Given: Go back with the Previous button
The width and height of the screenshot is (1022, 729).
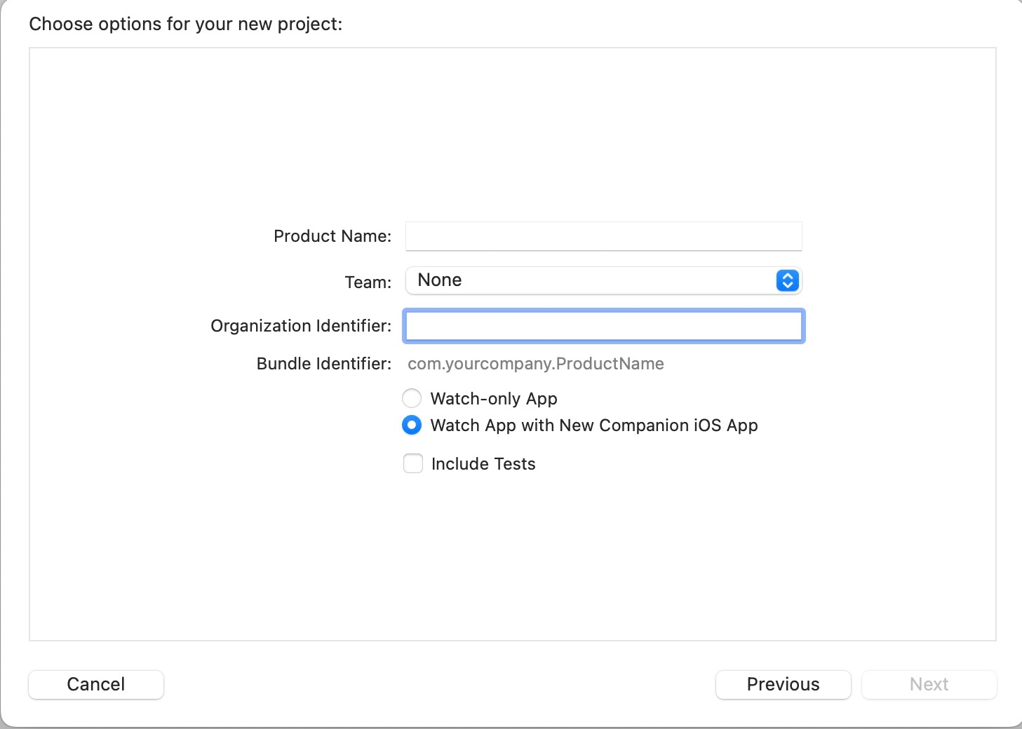Looking at the screenshot, I should tap(783, 684).
